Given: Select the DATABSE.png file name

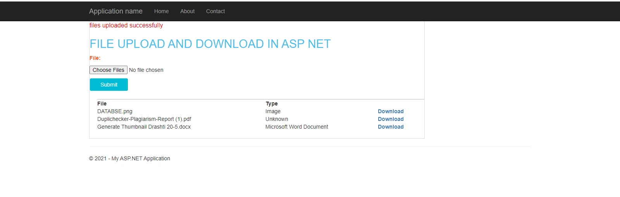Looking at the screenshot, I should tap(115, 111).
